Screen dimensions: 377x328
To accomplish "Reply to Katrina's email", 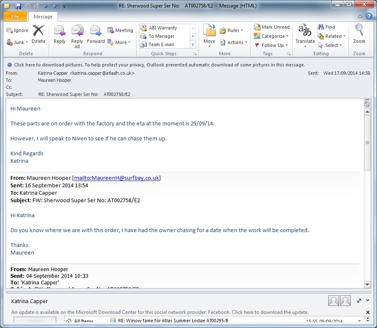I will (x=60, y=34).
